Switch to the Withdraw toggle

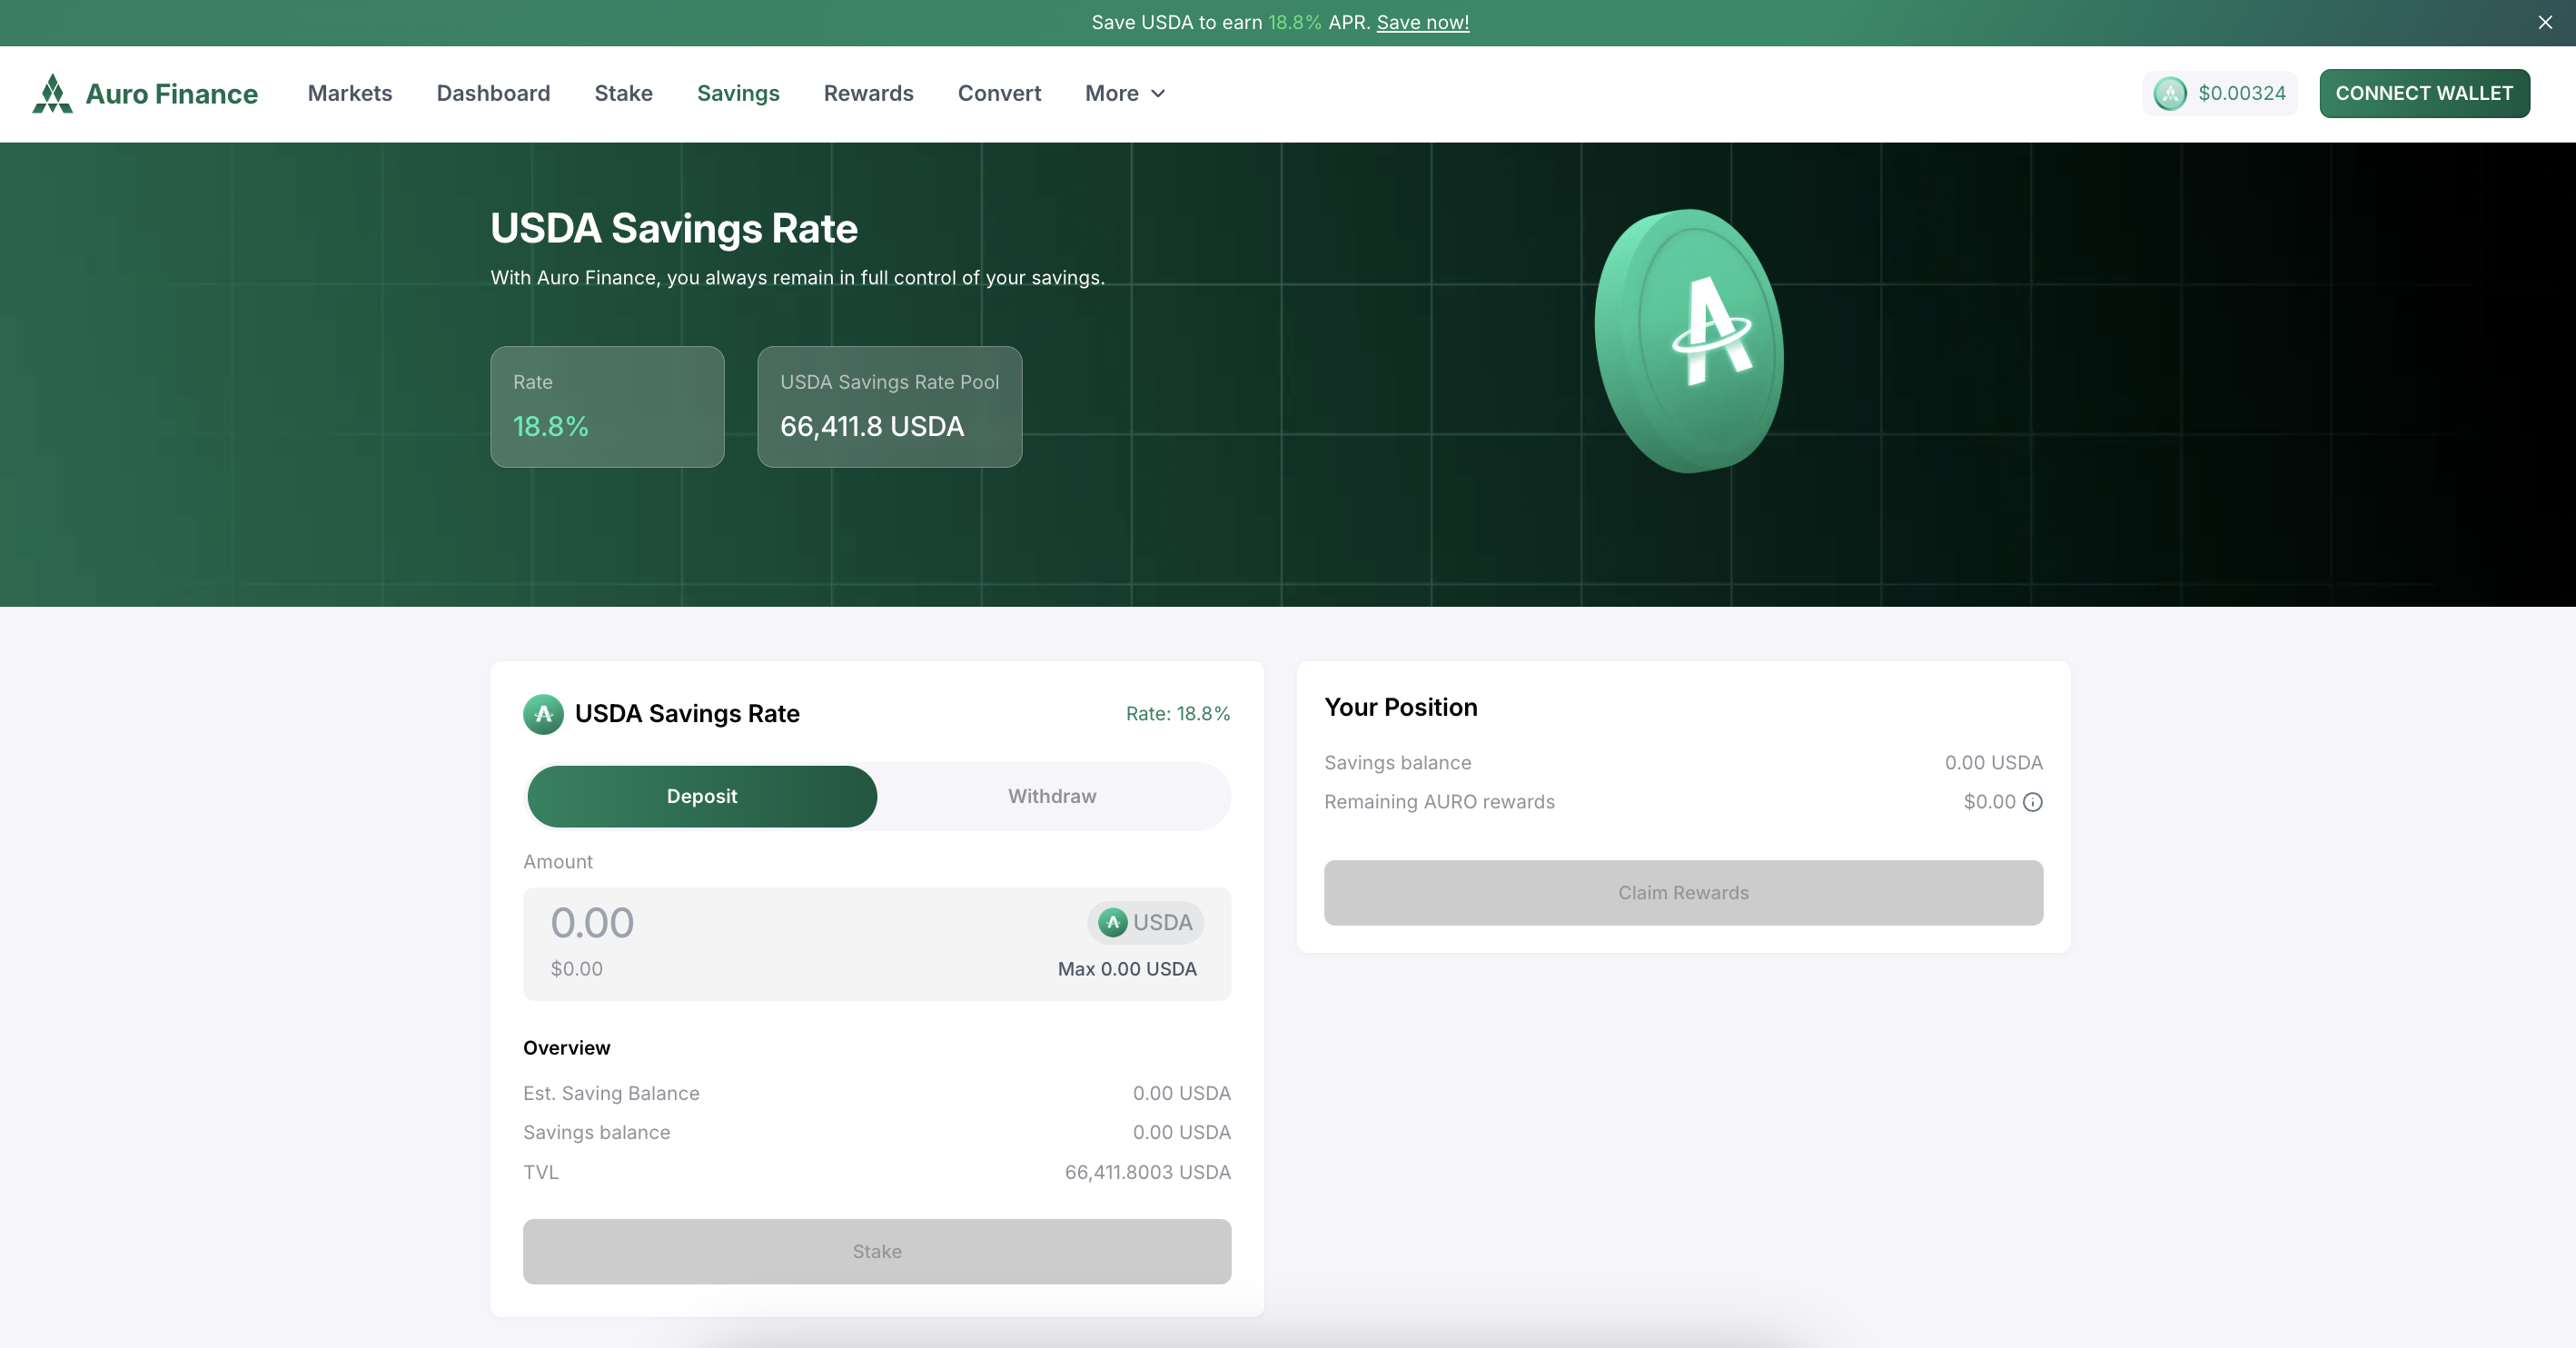click(1052, 796)
